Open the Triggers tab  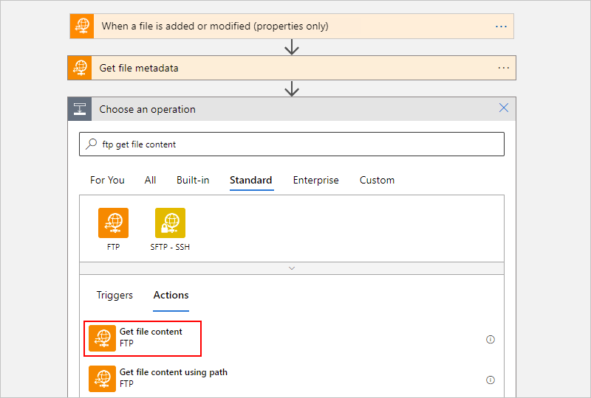point(115,295)
